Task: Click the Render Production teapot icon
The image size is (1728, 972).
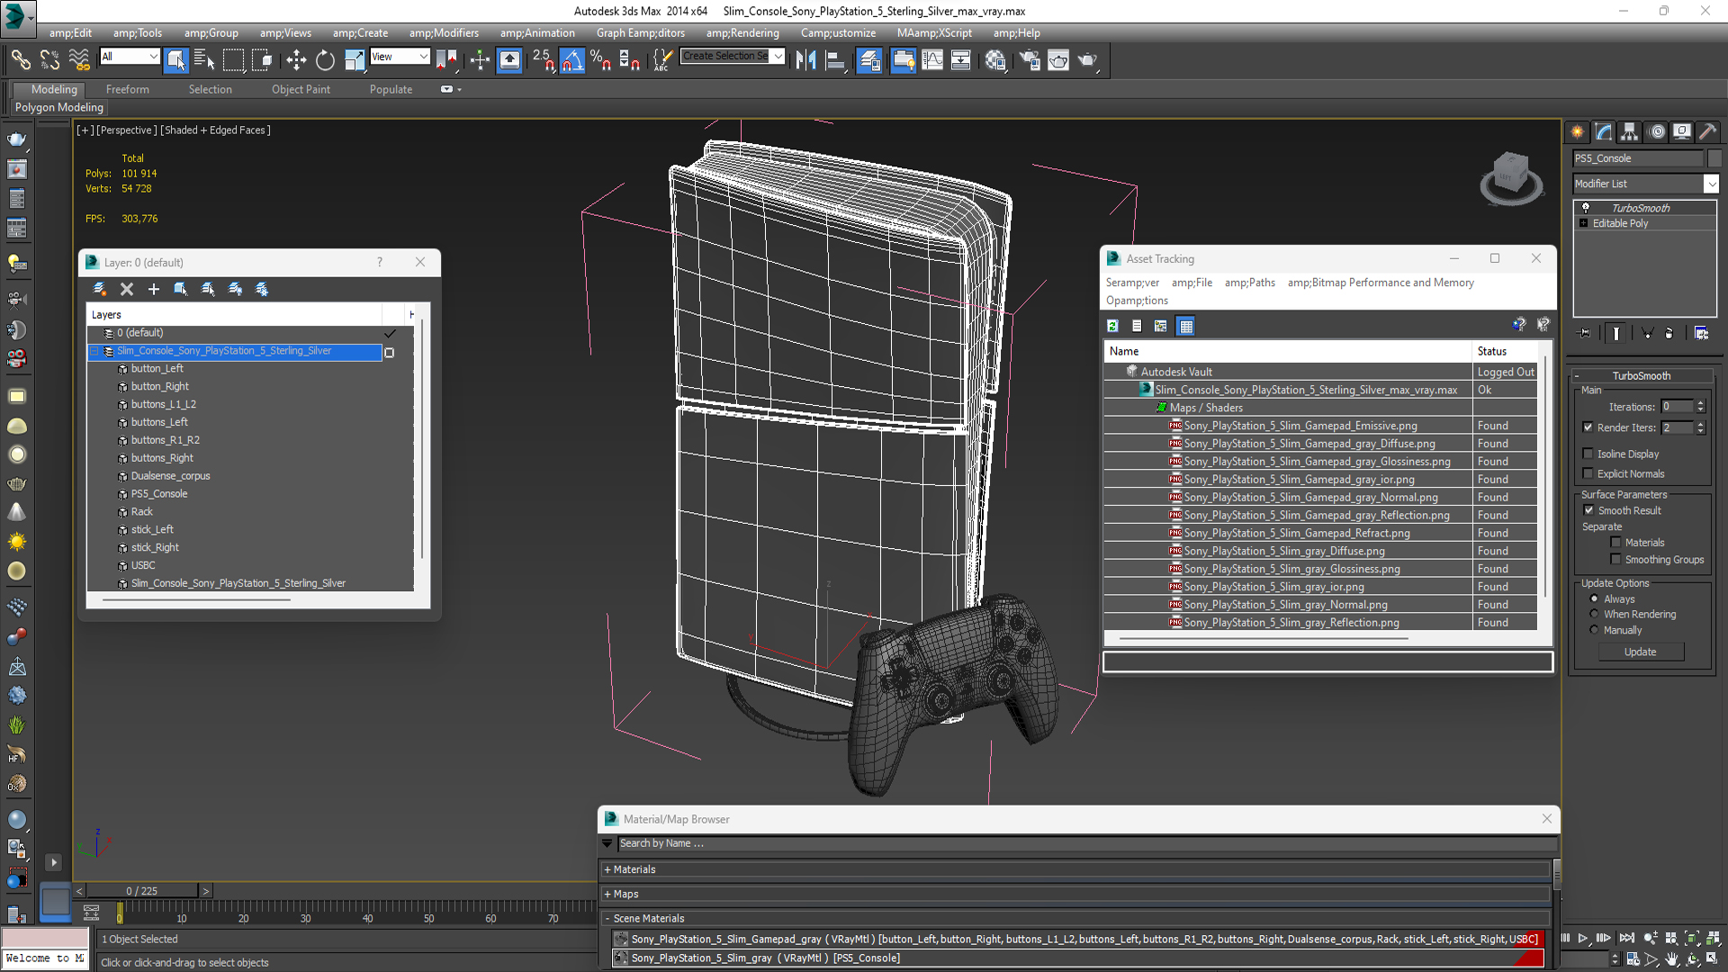Action: click(1088, 59)
